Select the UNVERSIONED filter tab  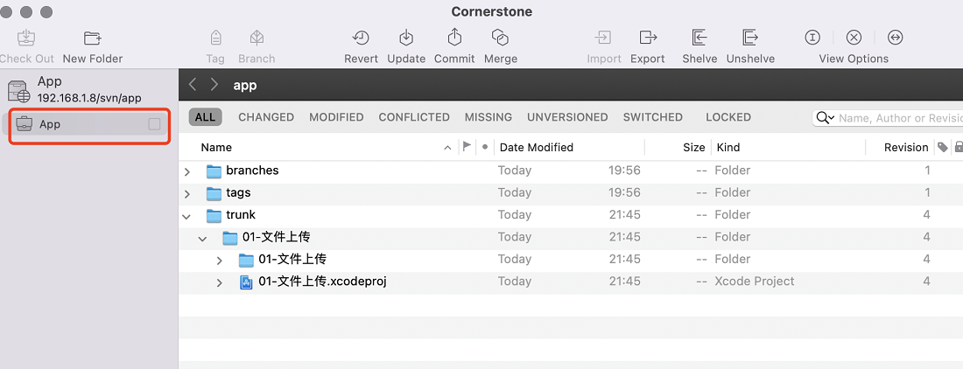pos(567,117)
